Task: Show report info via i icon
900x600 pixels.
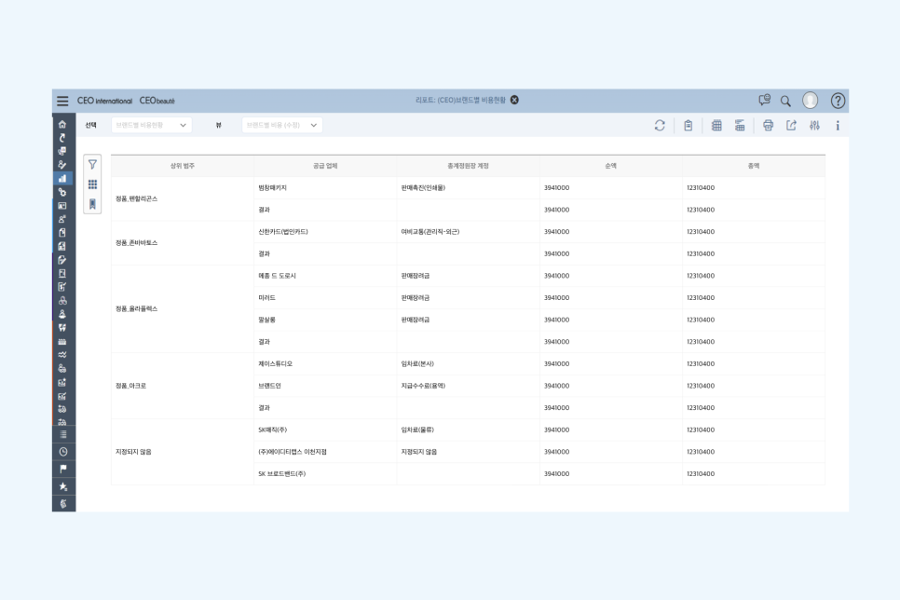Action: pos(838,125)
